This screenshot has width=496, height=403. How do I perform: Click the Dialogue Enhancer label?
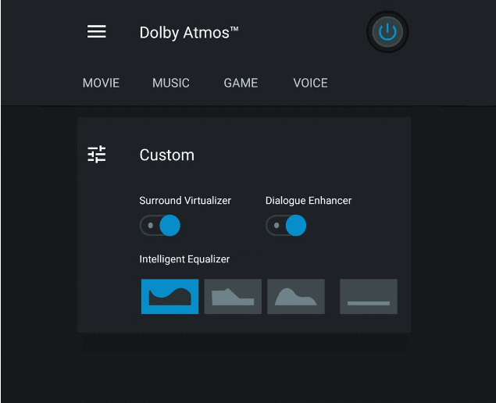(309, 201)
